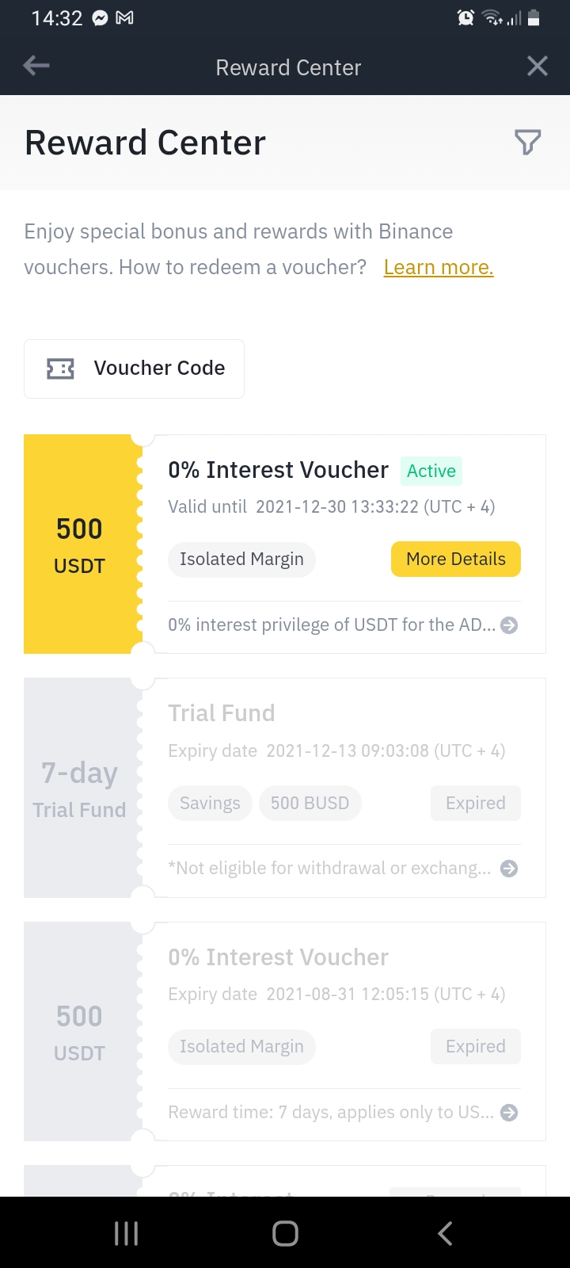Tap the alarm icon in status bar

click(465, 18)
